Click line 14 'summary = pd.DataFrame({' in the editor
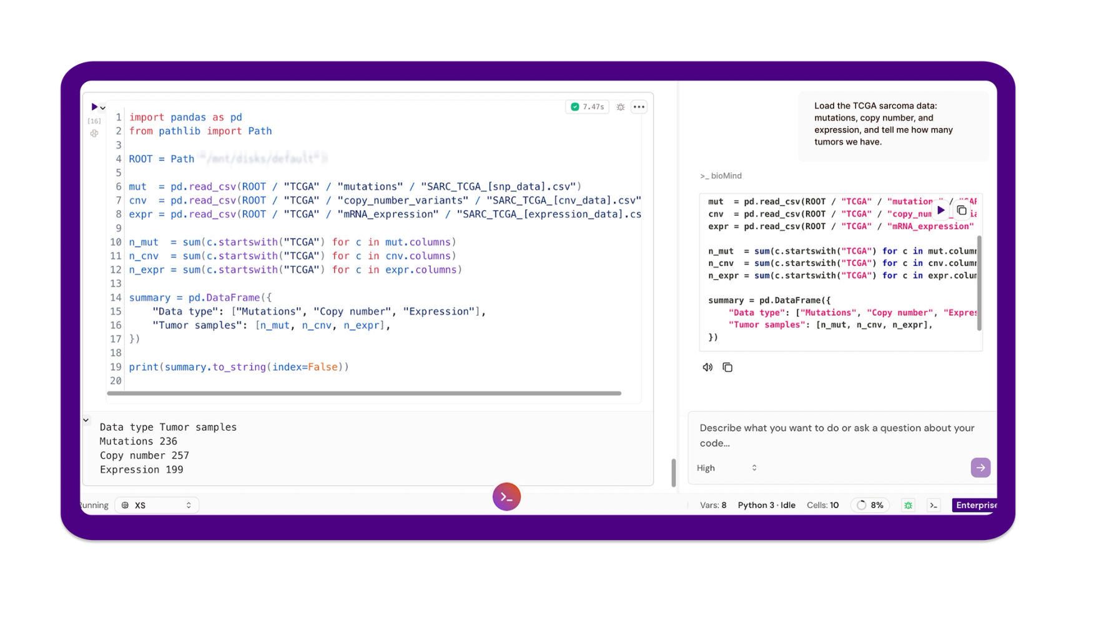Screen dimensions: 1099x618 coord(200,298)
